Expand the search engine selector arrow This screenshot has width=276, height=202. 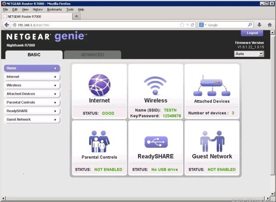pyautogui.click(x=205, y=25)
